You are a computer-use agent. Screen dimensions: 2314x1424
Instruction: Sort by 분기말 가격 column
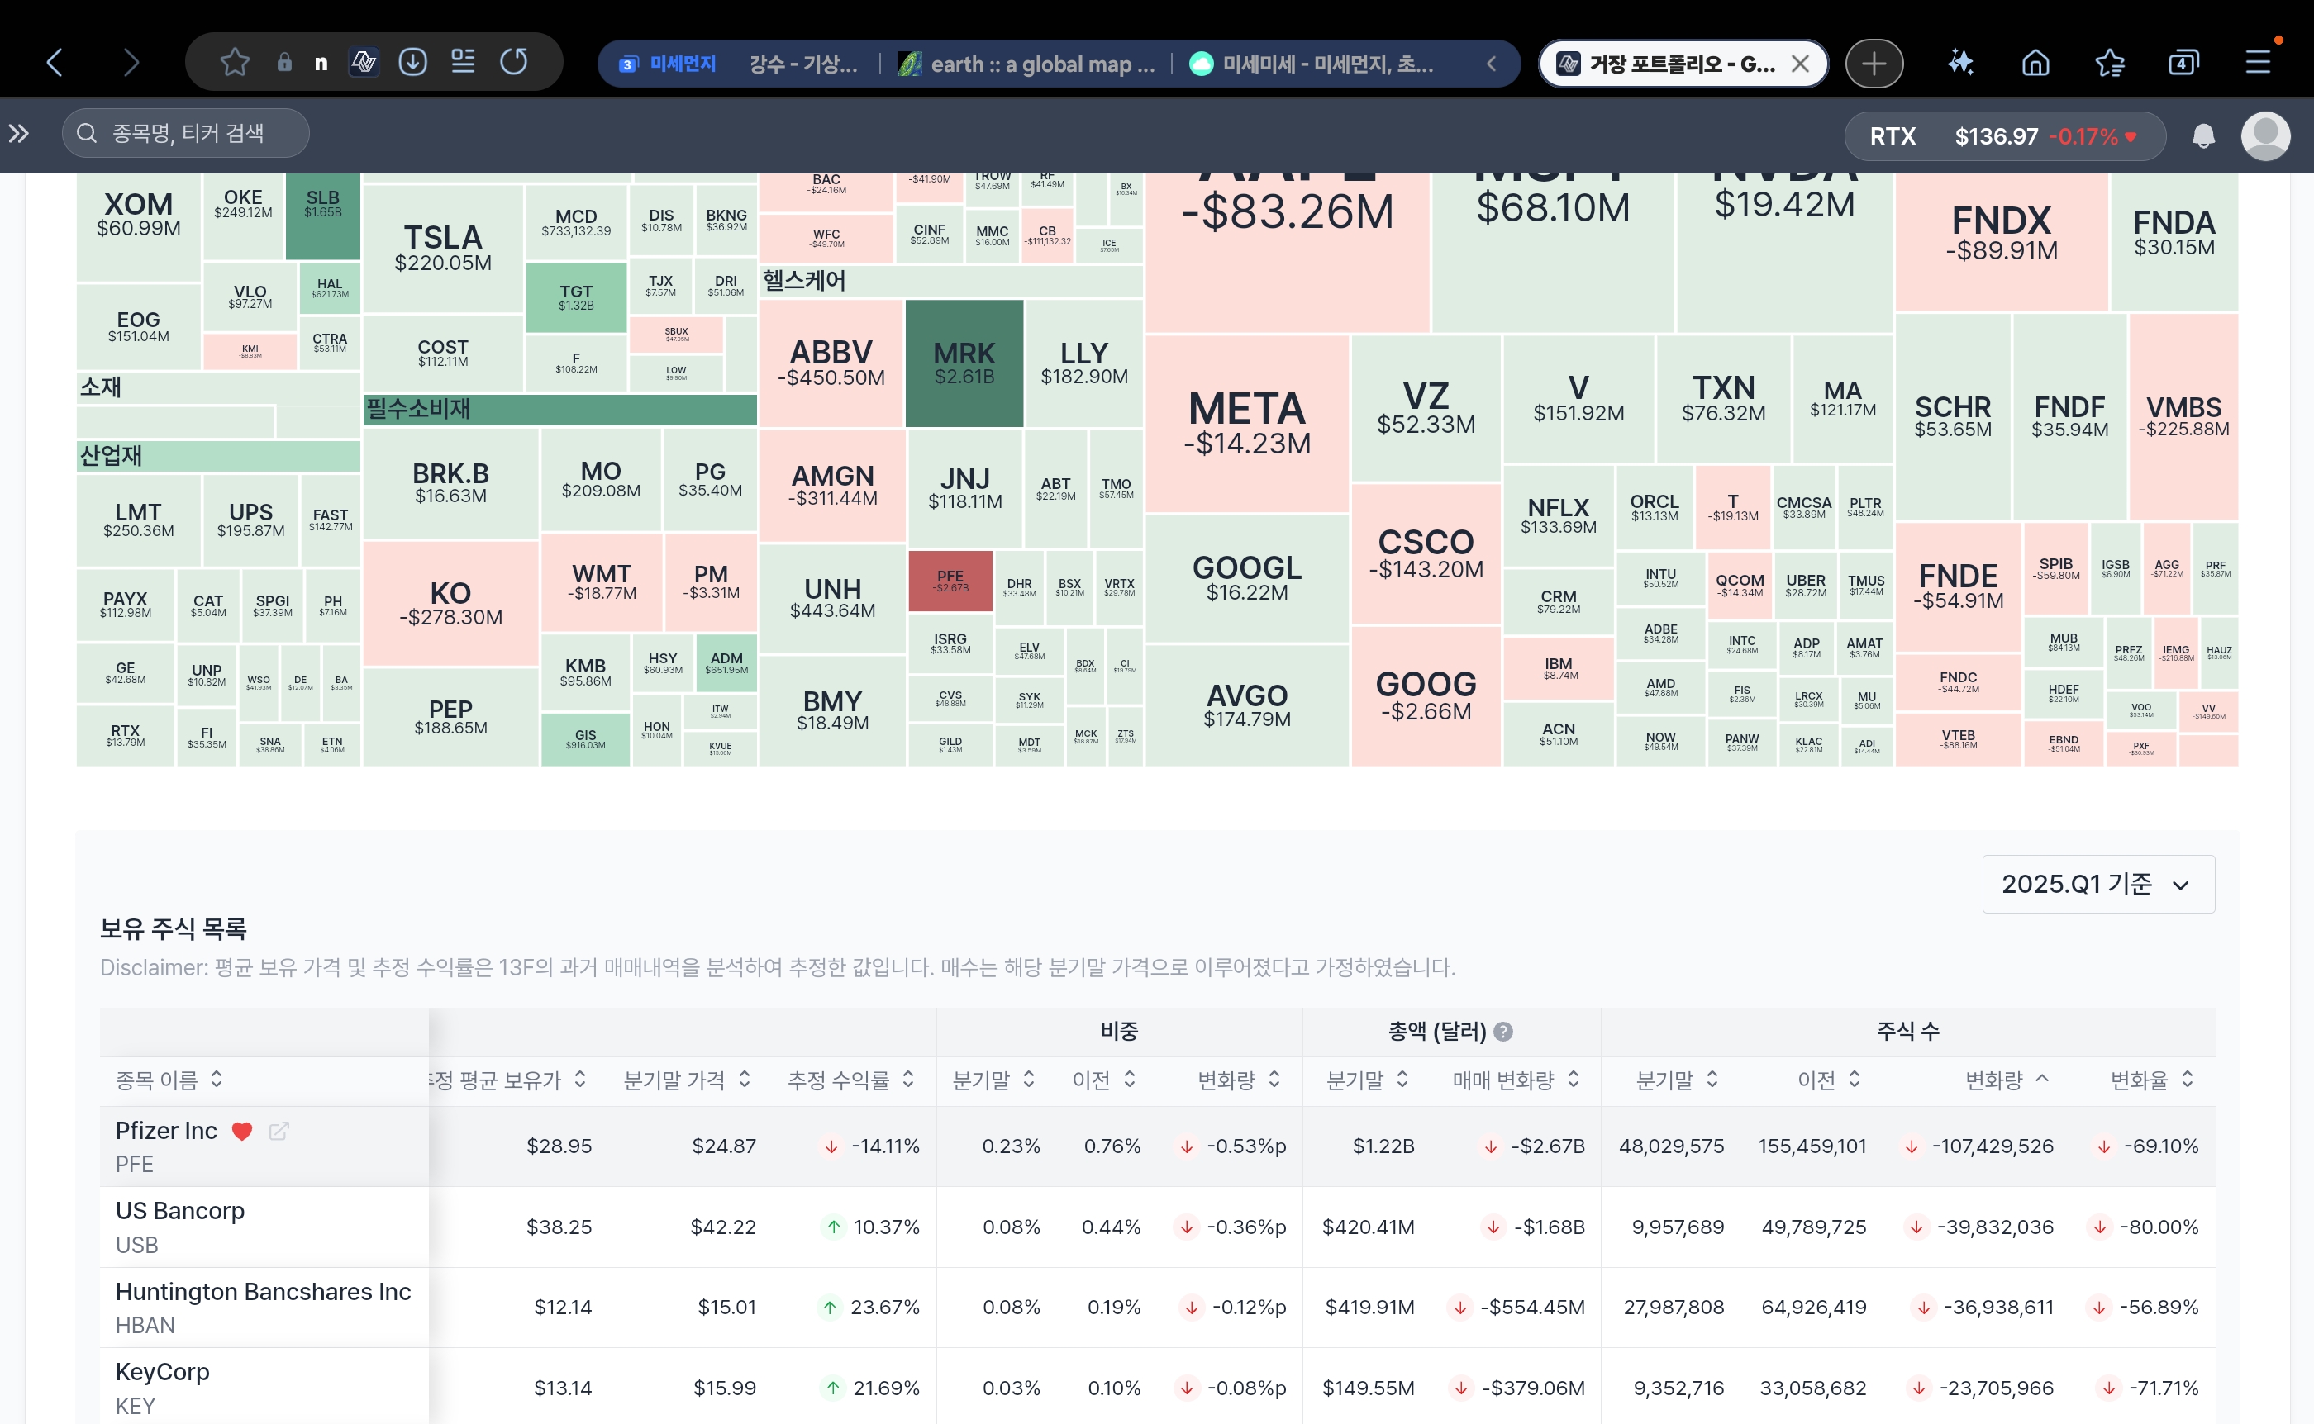click(x=687, y=1080)
